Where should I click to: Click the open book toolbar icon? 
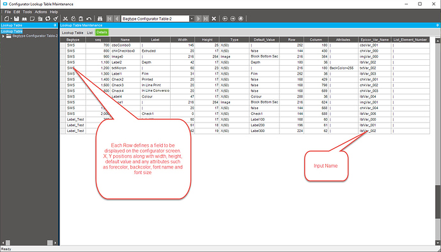tap(24, 19)
